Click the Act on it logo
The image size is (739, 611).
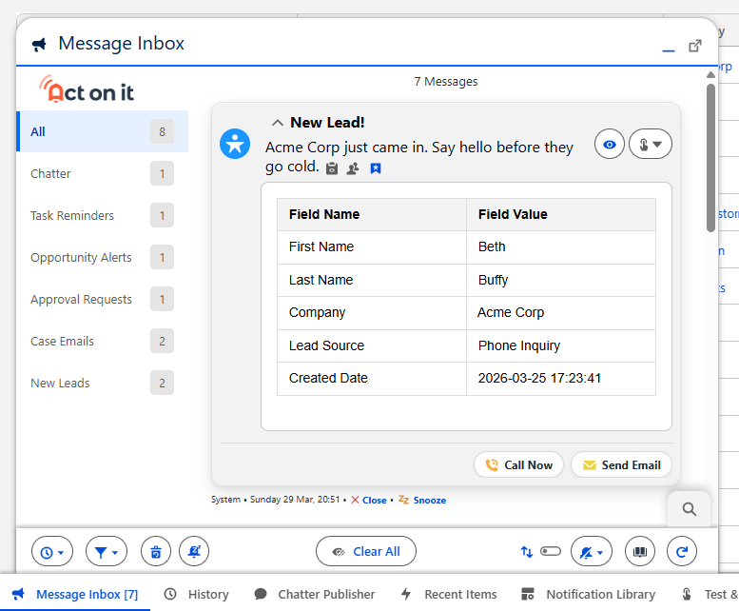tap(87, 89)
